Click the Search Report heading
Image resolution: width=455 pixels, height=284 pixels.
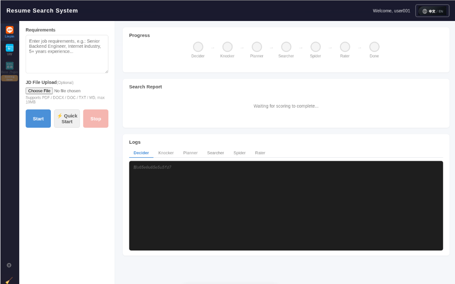pyautogui.click(x=145, y=87)
